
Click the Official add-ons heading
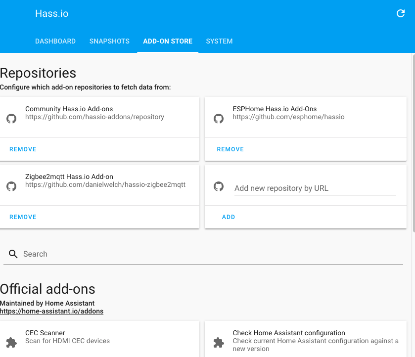[47, 289]
